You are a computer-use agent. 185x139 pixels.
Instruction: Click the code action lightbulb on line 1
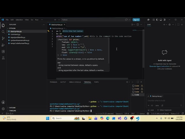(48, 31)
